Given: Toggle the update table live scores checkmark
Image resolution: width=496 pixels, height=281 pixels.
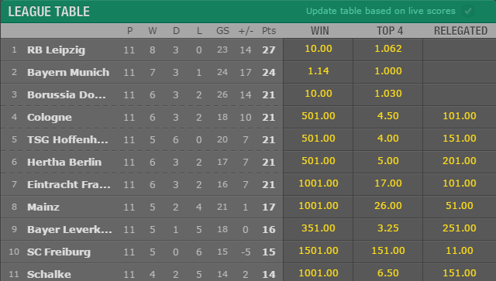Looking at the screenshot, I should click(468, 12).
